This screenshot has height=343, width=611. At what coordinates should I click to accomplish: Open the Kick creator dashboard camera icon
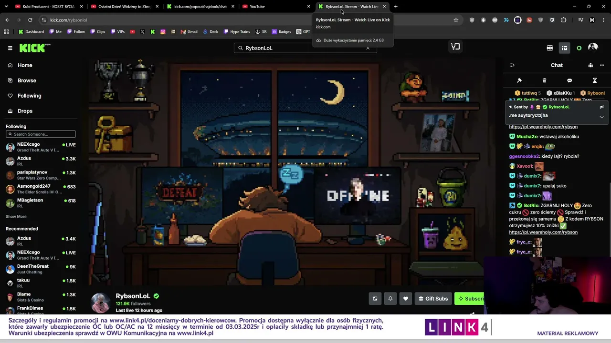(550, 48)
